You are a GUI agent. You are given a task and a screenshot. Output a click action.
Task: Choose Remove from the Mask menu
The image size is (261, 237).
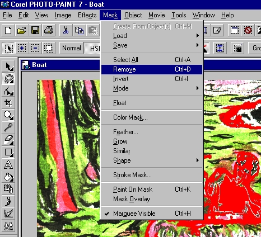tap(152, 69)
